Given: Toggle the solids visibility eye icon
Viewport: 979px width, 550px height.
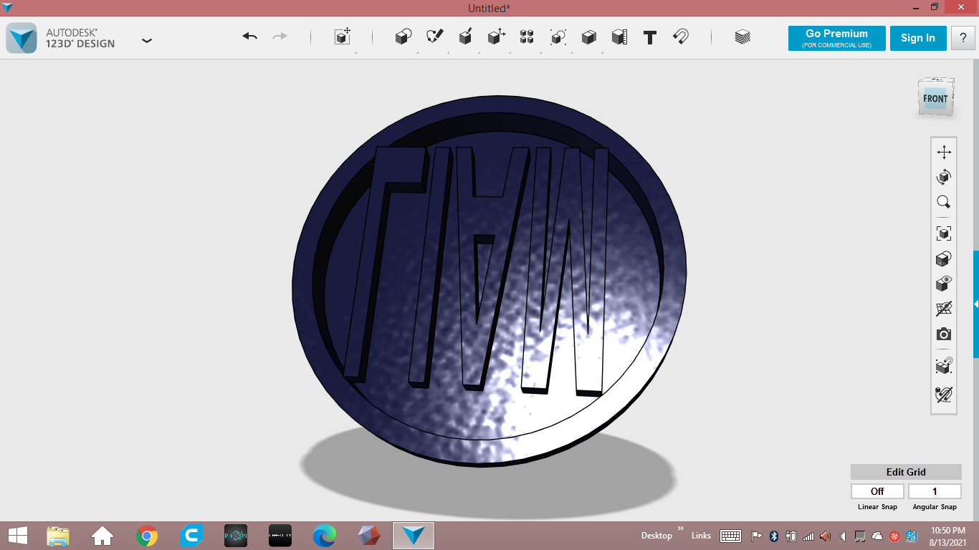Looking at the screenshot, I should (x=944, y=284).
